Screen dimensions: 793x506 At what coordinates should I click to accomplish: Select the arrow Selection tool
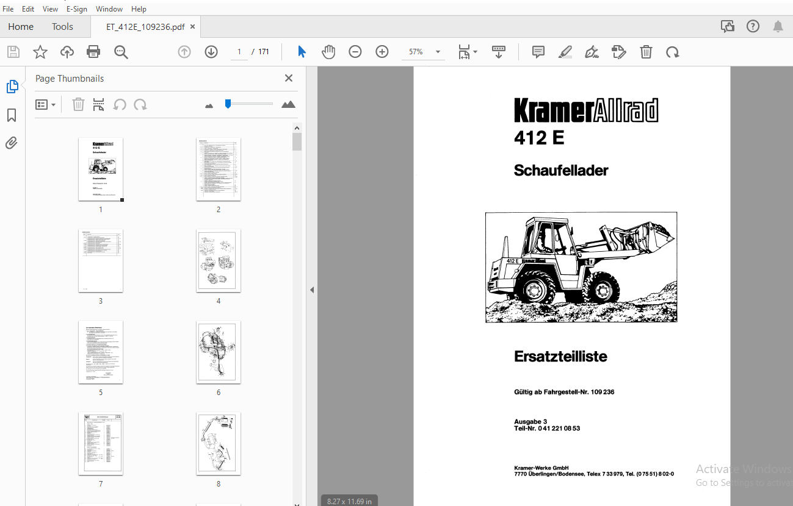[302, 52]
